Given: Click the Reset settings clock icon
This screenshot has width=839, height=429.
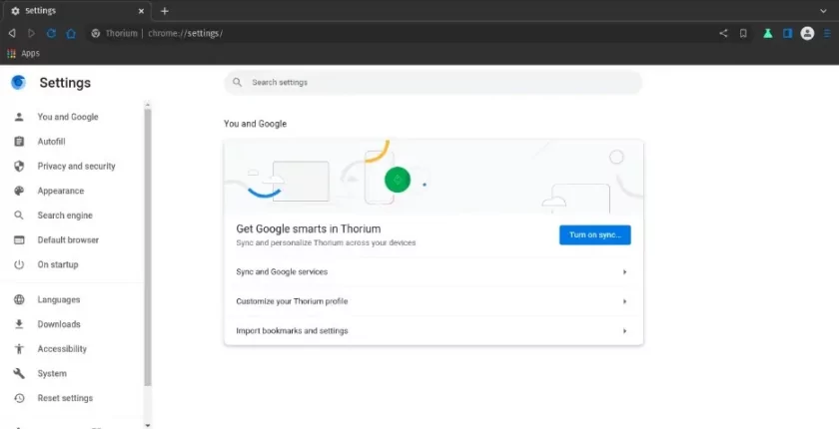Looking at the screenshot, I should tap(19, 398).
